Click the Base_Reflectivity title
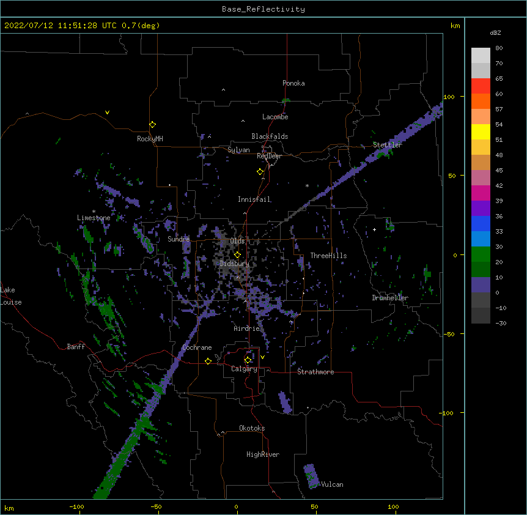 (x=263, y=9)
